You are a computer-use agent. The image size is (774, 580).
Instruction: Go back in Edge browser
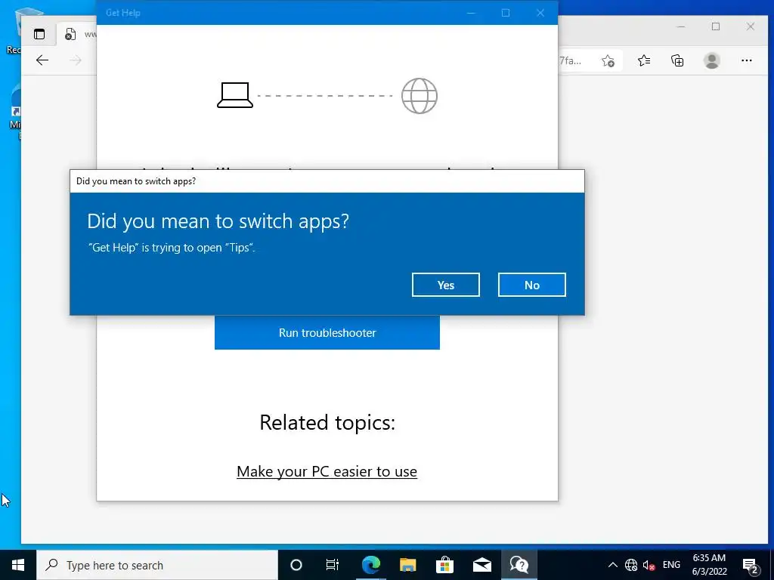(x=42, y=60)
